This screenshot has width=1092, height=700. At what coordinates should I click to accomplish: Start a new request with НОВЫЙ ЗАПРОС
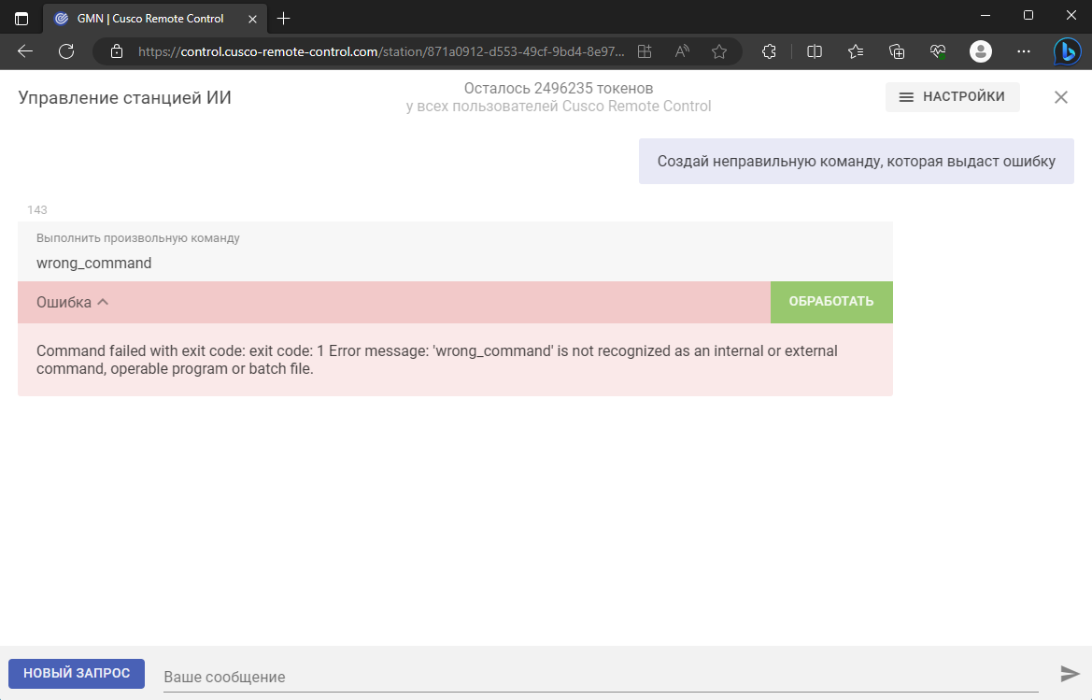[77, 674]
